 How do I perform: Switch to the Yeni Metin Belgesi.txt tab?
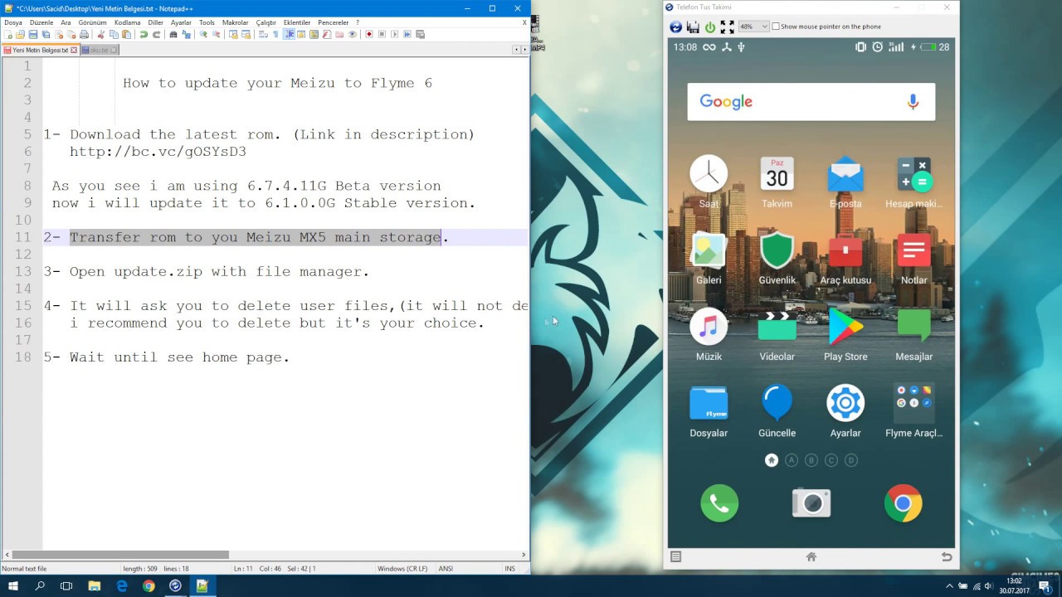(40, 50)
